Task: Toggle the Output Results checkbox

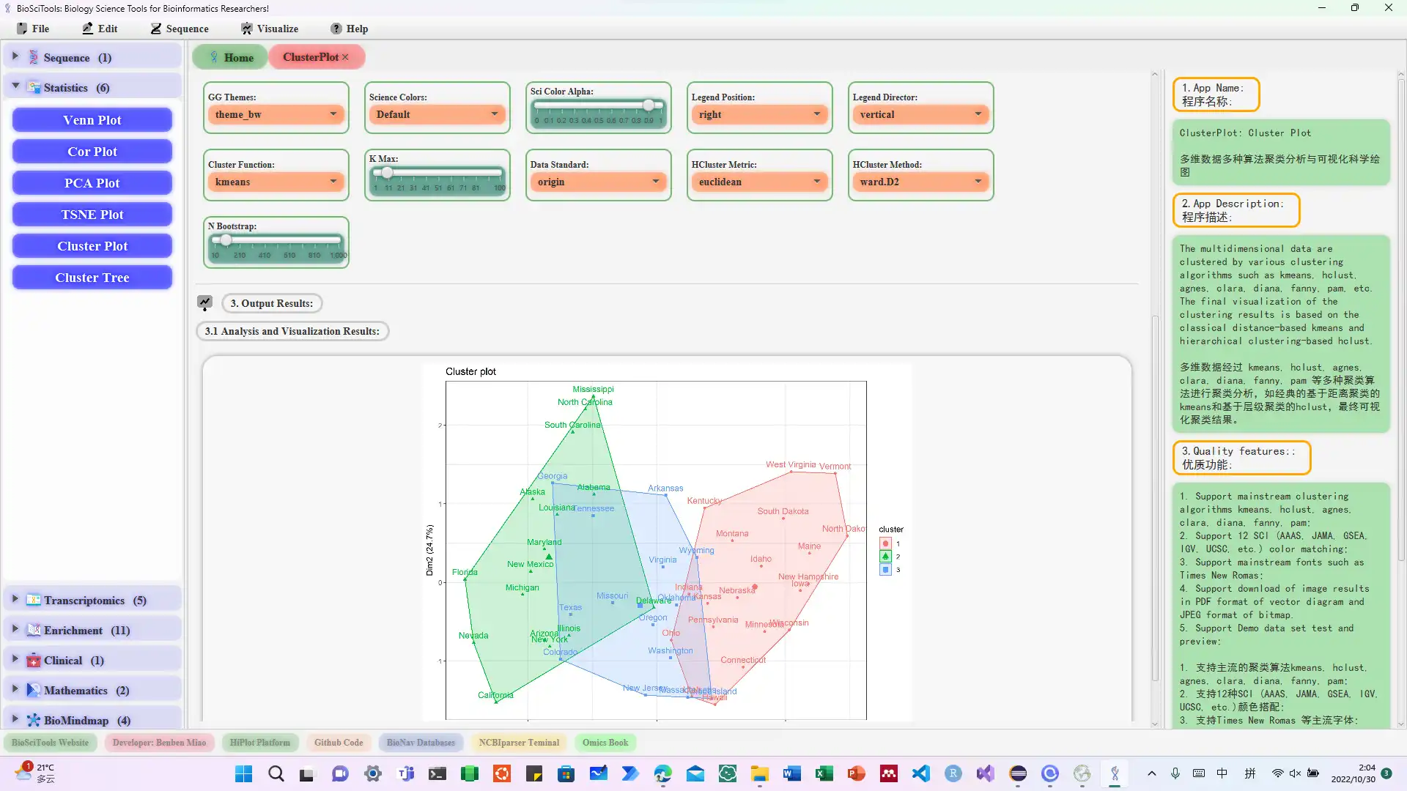Action: [x=205, y=302]
